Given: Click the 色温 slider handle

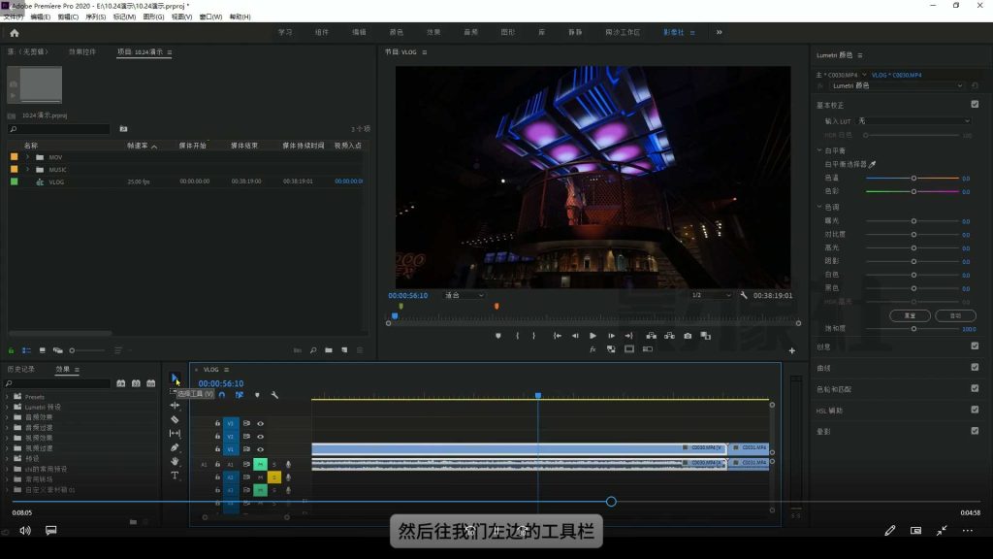Looking at the screenshot, I should tap(913, 179).
